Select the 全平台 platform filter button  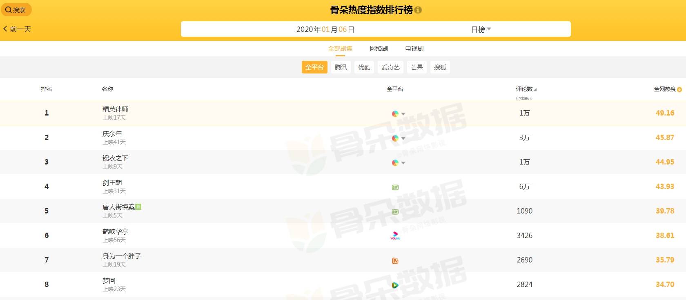click(314, 67)
